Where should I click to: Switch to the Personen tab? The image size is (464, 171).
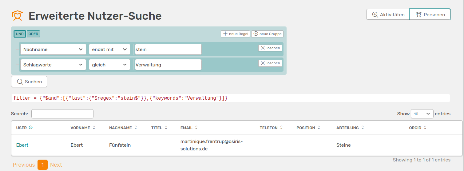coord(430,14)
